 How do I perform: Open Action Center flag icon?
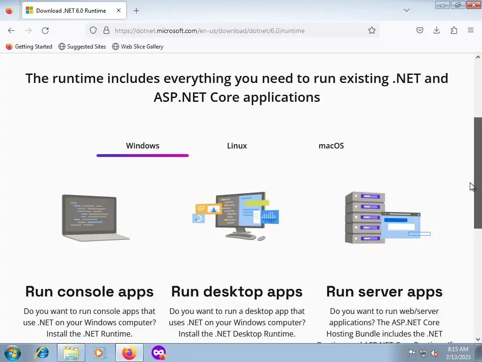click(x=411, y=353)
